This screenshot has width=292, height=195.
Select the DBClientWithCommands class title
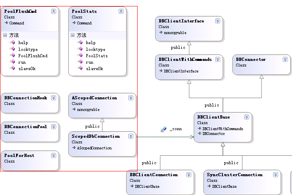point(185,59)
